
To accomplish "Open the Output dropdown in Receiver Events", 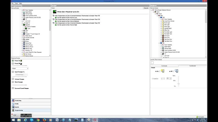I will coord(20,69).
